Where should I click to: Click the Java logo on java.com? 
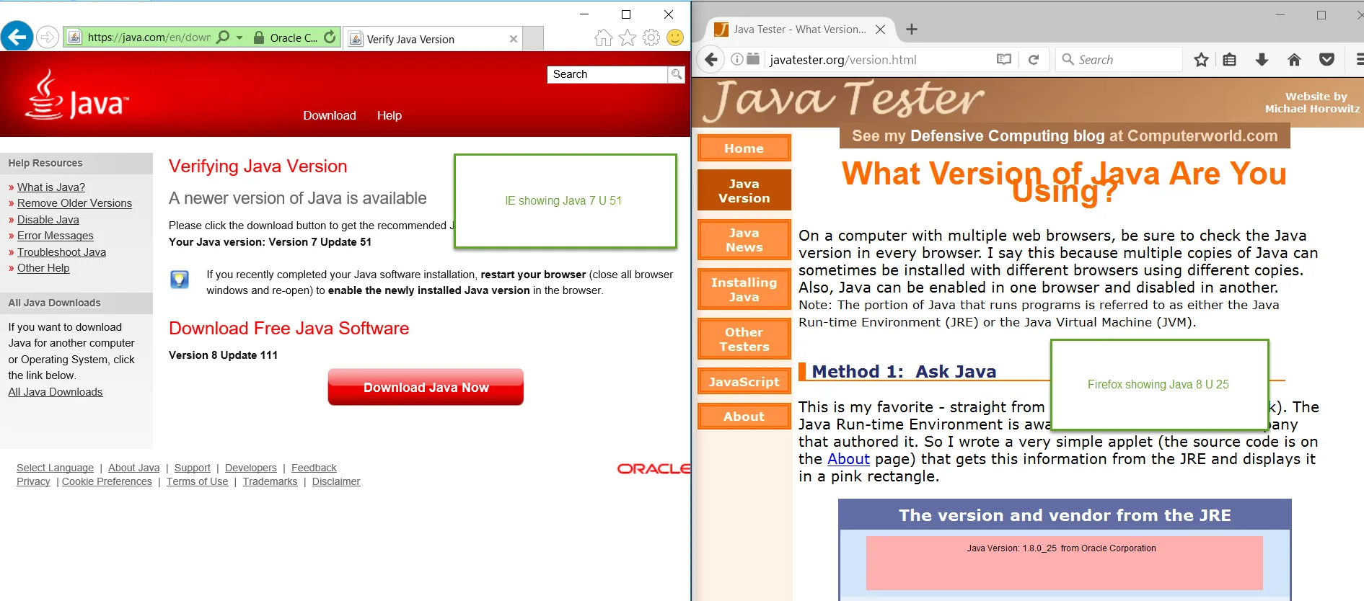pyautogui.click(x=76, y=95)
